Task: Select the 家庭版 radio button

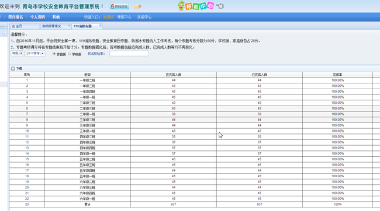Action: tap(54, 54)
